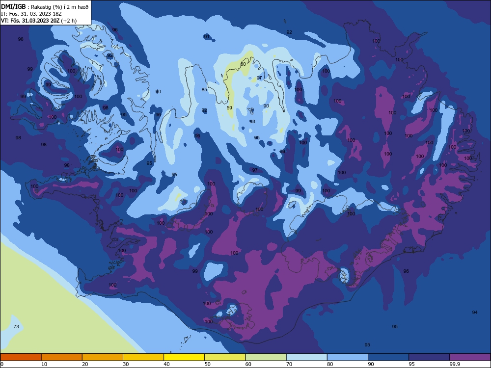The image size is (491, 368).
Task: Click the orange 10–20 legend swatch
Action: click(x=62, y=357)
